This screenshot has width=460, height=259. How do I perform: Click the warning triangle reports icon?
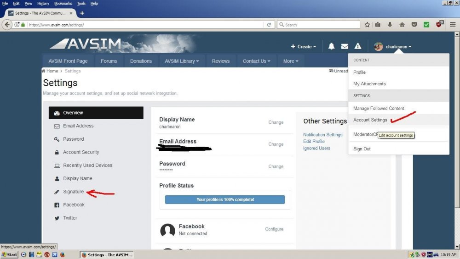pos(357,46)
